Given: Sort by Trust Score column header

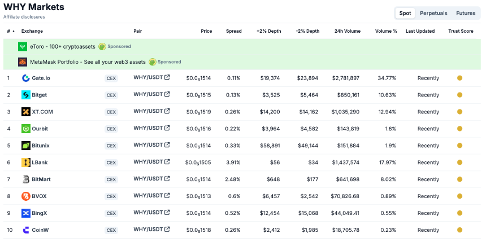Looking at the screenshot, I should (x=461, y=31).
